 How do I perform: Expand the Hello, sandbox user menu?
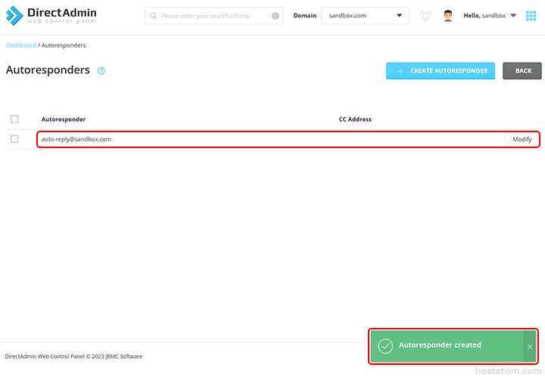(490, 16)
